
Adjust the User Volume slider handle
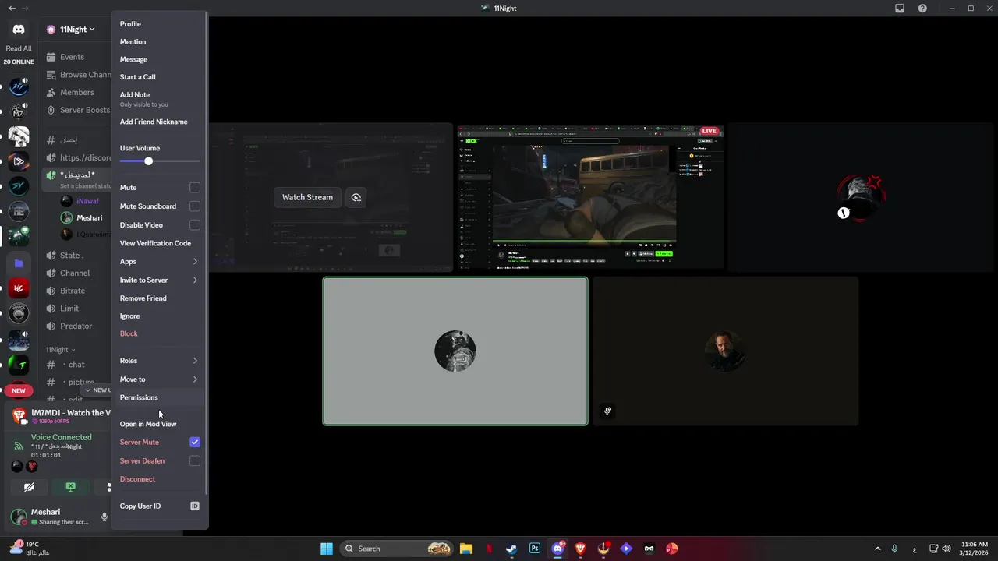pos(148,161)
